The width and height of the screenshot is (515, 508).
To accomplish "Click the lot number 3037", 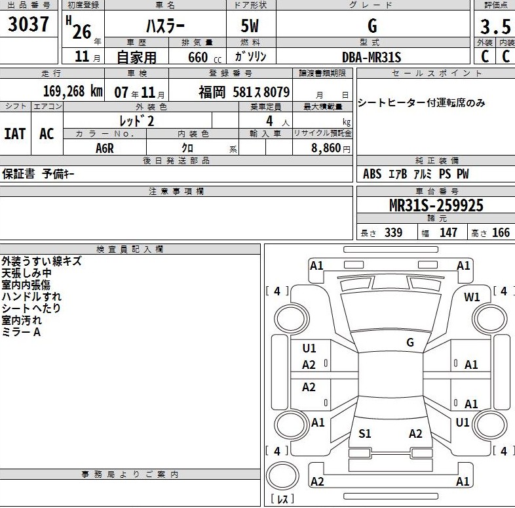I will pos(28,24).
